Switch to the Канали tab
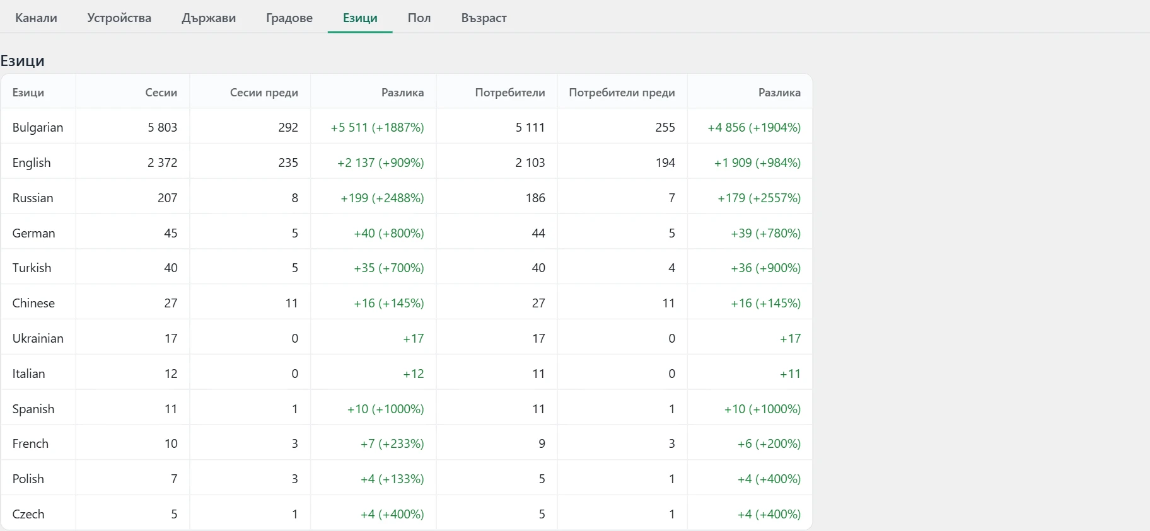The image size is (1150, 531). (x=36, y=18)
